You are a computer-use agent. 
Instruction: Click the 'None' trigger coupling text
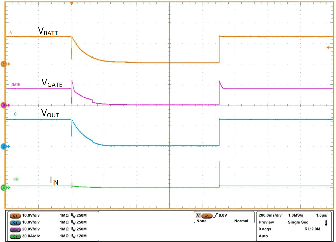[201, 221]
